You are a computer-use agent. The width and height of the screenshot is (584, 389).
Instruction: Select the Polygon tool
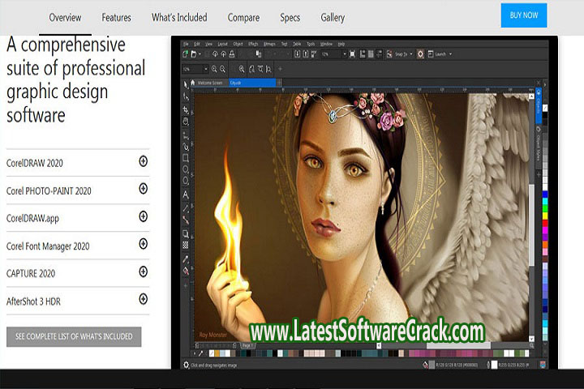[x=186, y=182]
